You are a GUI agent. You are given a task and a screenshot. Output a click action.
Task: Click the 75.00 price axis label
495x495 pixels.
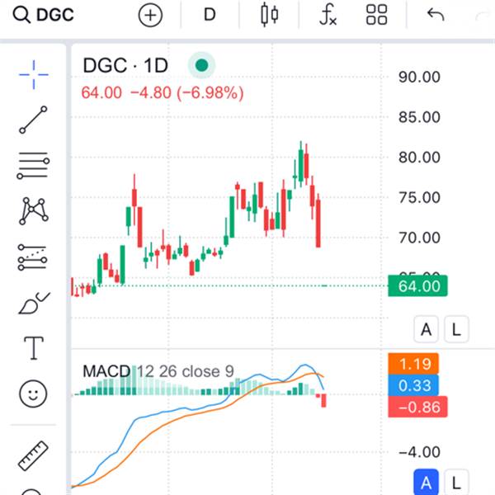(x=419, y=198)
